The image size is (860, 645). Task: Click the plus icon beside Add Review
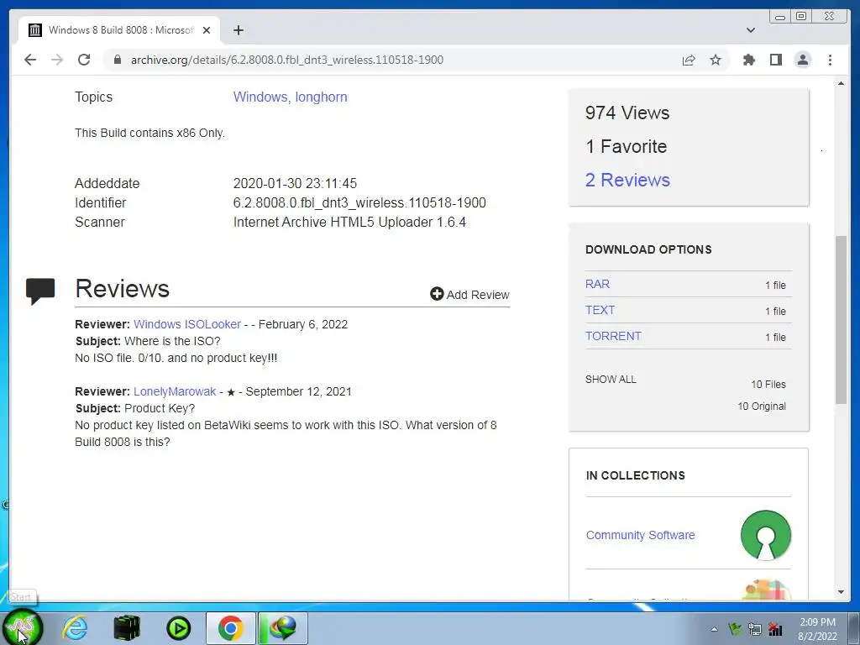pyautogui.click(x=437, y=294)
